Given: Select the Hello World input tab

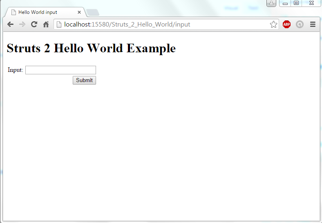Looking at the screenshot, I should click(x=45, y=12).
